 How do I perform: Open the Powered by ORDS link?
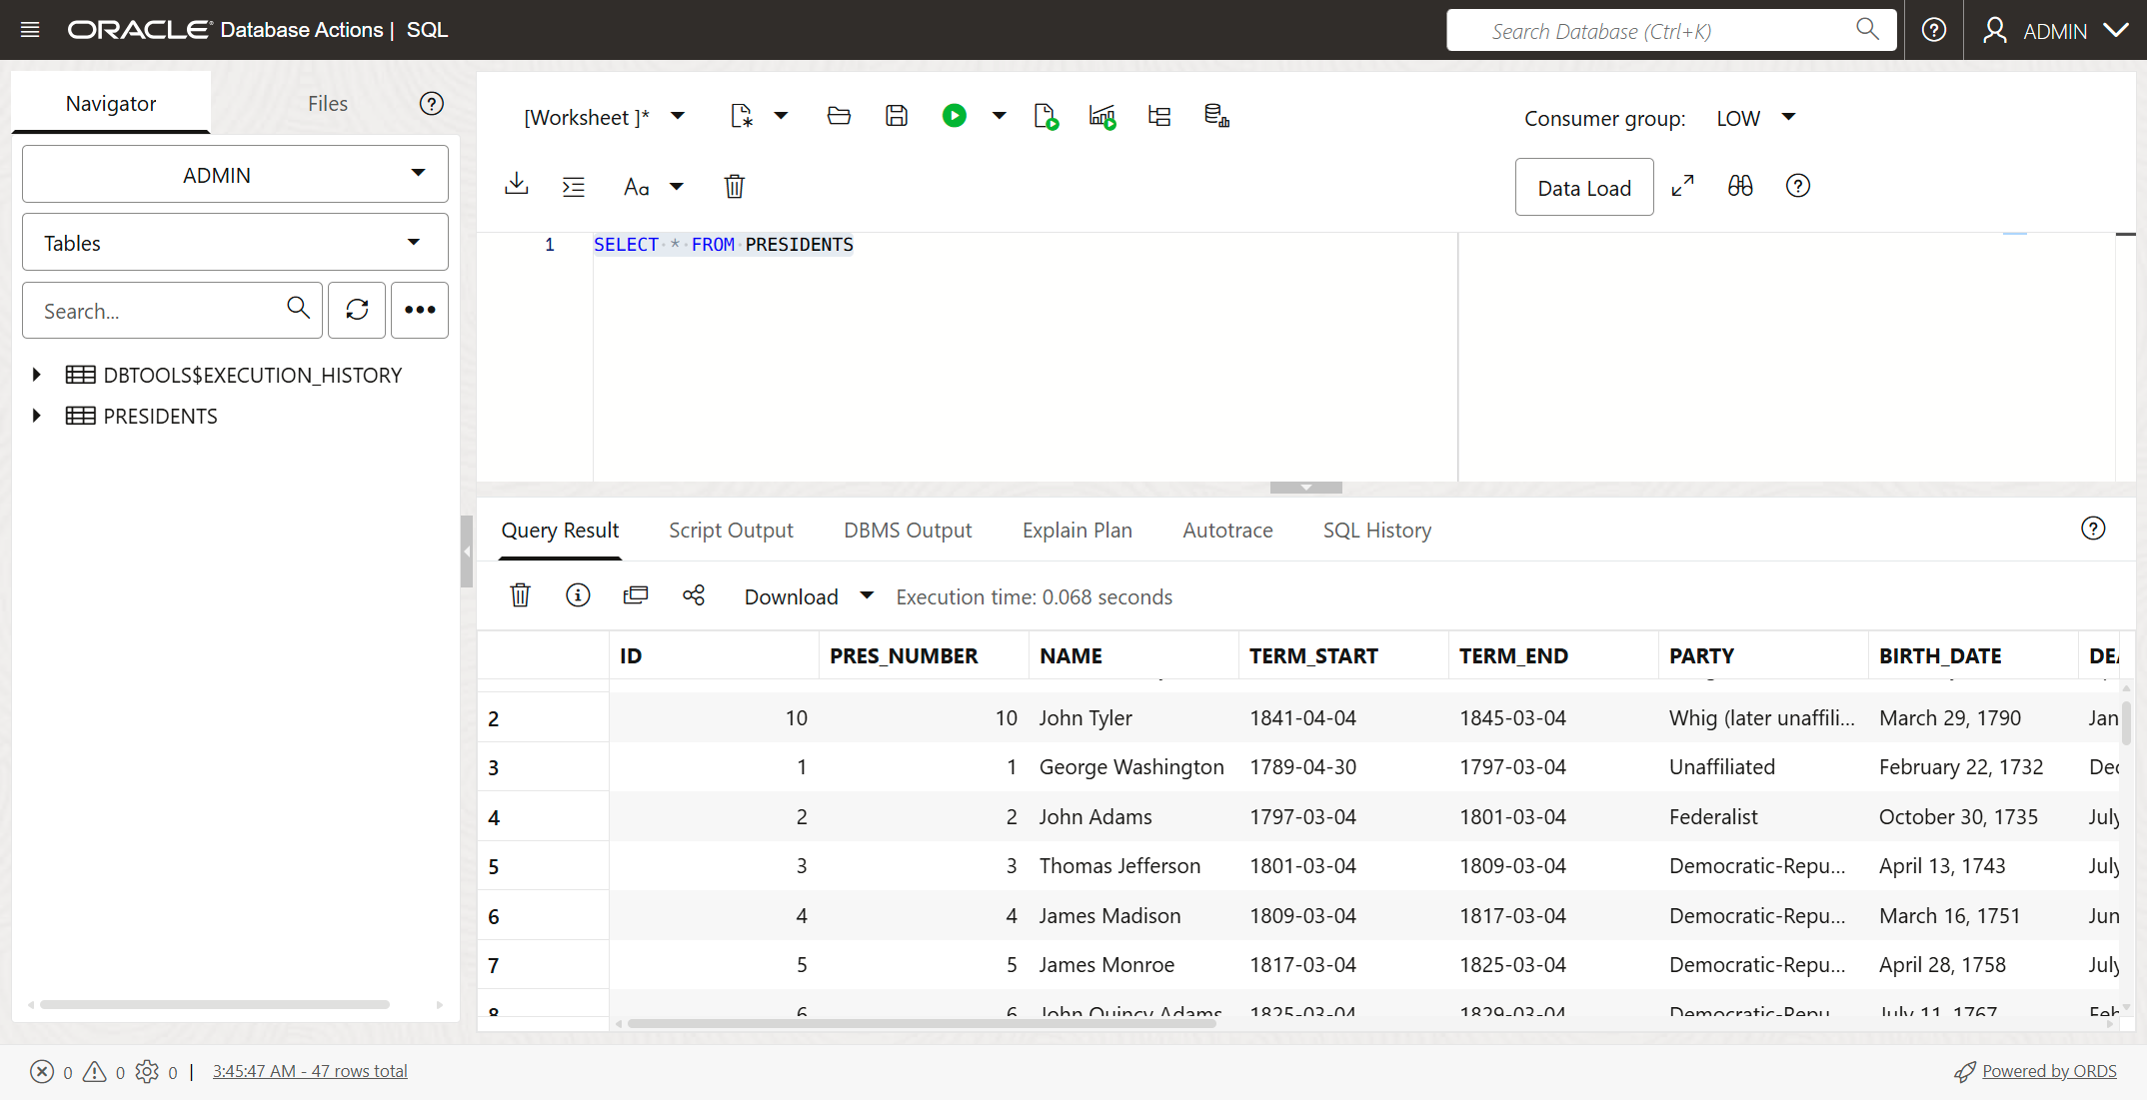[x=2048, y=1071]
